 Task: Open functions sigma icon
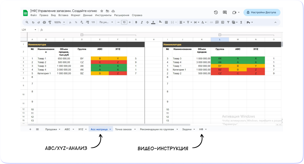pyautogui.click(x=241, y=22)
